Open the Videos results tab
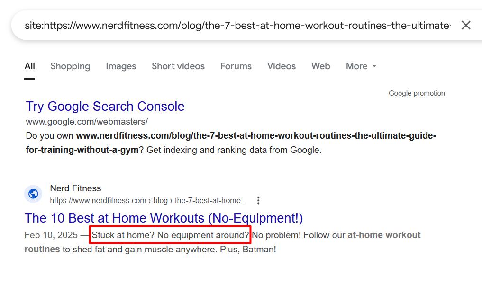The image size is (482, 286). click(282, 66)
